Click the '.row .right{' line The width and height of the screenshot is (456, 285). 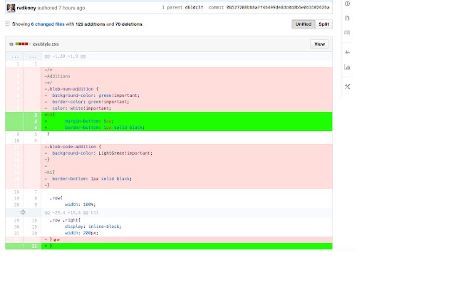[x=65, y=220]
